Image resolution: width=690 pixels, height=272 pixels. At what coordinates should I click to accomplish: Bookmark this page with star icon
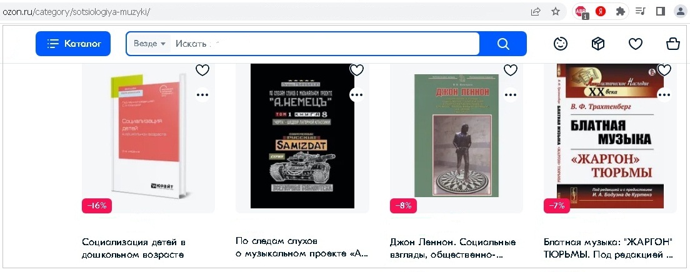[x=556, y=12]
